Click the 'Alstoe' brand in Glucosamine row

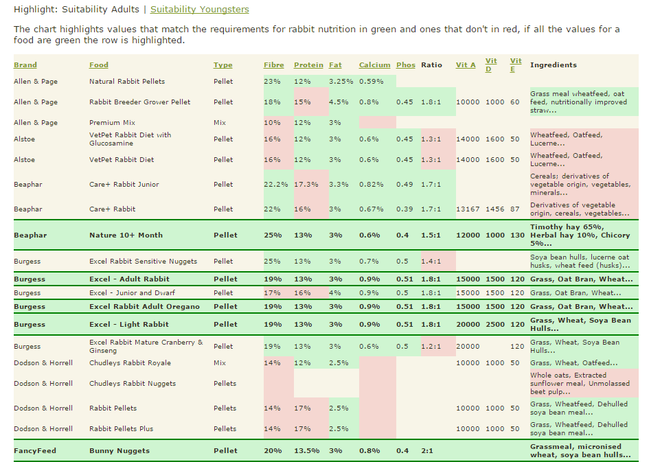pos(25,139)
